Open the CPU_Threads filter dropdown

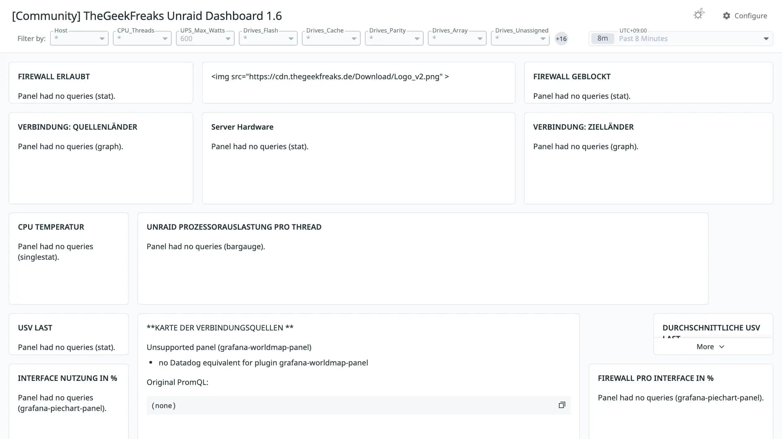click(142, 38)
